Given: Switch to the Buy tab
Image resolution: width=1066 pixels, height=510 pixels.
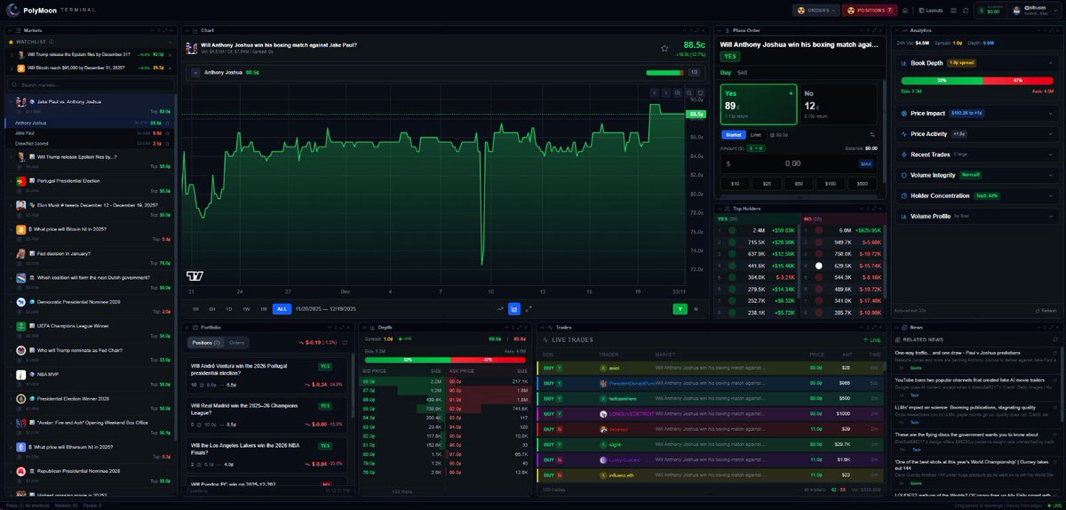Looking at the screenshot, I should (x=725, y=72).
